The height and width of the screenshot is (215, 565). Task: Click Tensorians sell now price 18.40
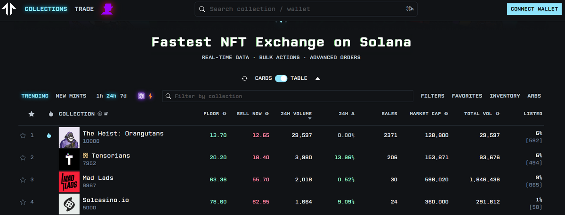tap(261, 158)
